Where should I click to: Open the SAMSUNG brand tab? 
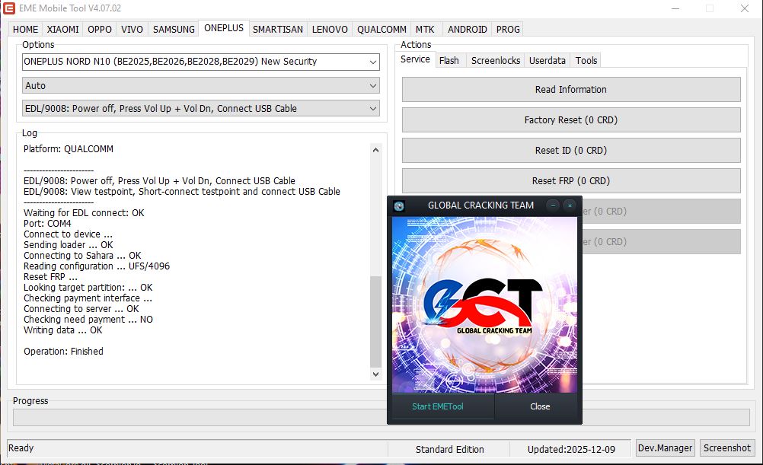tap(174, 29)
